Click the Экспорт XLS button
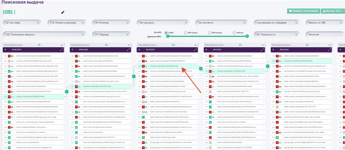 click(x=333, y=11)
